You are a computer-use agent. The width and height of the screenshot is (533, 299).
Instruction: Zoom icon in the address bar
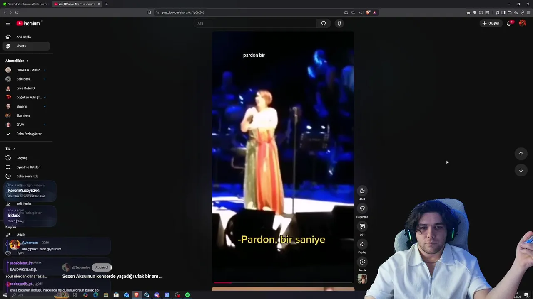pyautogui.click(x=353, y=12)
